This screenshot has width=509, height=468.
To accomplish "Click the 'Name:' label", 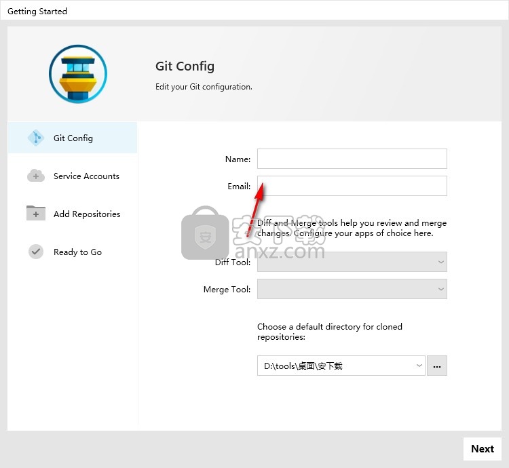I will pyautogui.click(x=238, y=159).
